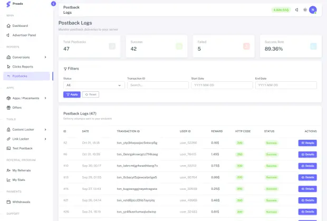
Task: Click the red Failed card icon
Action: point(246,46)
